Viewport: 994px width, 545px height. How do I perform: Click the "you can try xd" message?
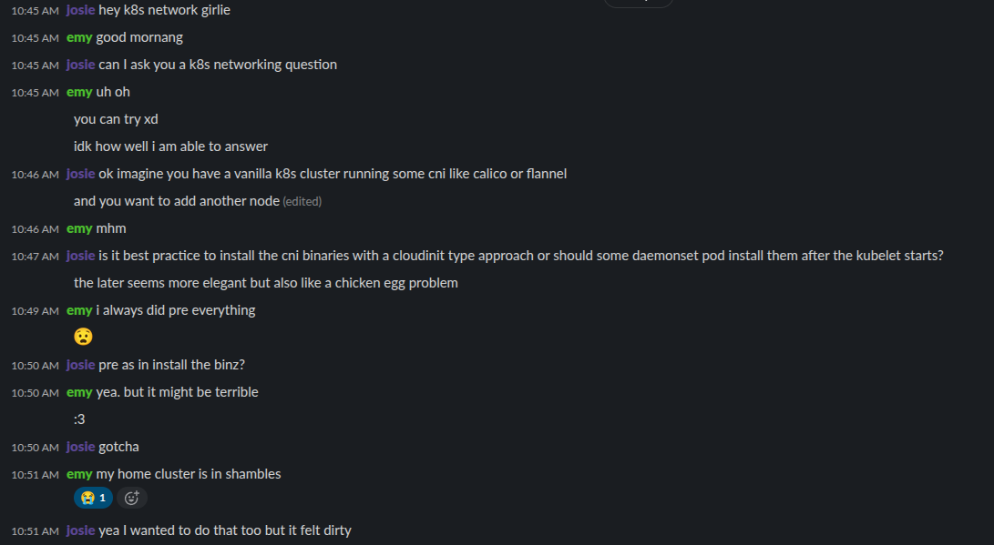tap(117, 119)
